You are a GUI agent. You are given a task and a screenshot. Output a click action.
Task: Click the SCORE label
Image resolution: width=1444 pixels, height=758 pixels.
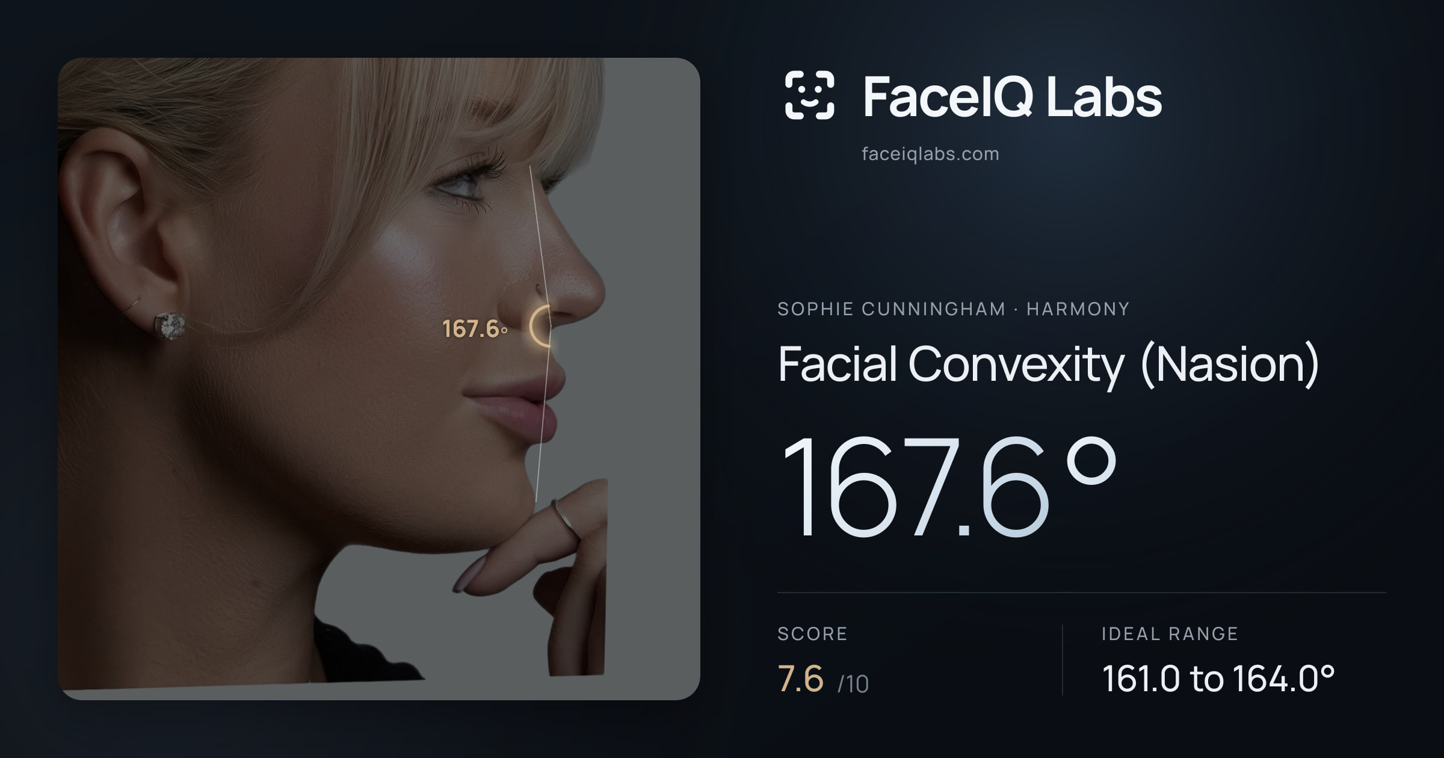point(812,634)
